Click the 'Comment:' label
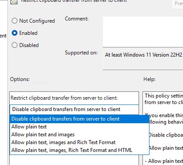 pyautogui.click(x=77, y=19)
